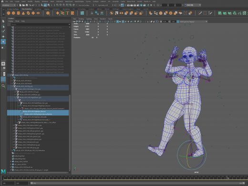
Task: Click the magnifier search icon in left sidebar
Action: click(3, 86)
